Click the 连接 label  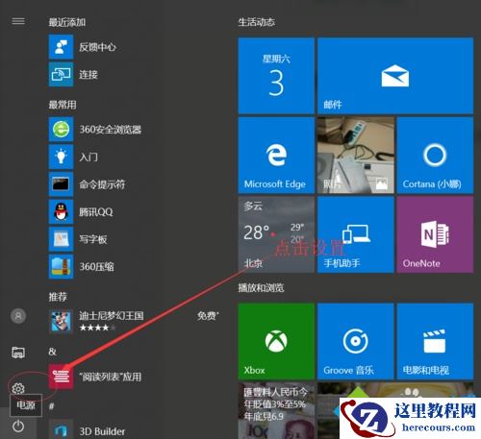tap(89, 75)
